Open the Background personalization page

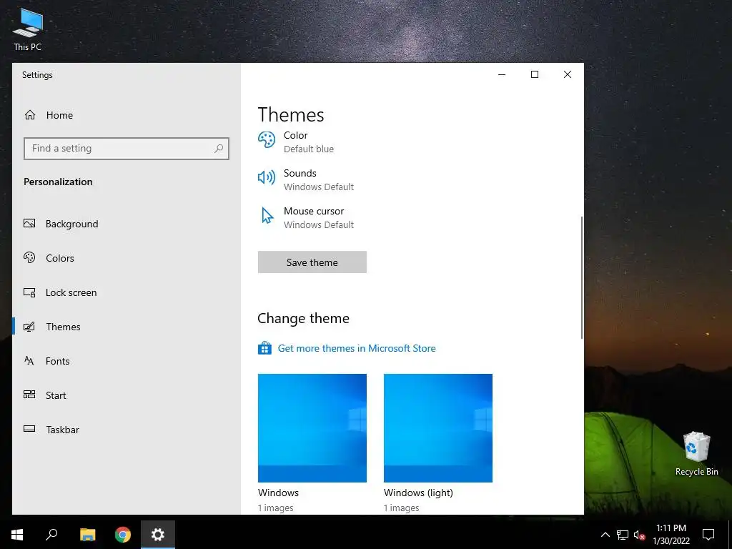click(126, 224)
